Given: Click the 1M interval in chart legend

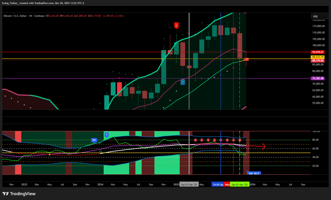Looking at the screenshot, I should coord(30,16).
